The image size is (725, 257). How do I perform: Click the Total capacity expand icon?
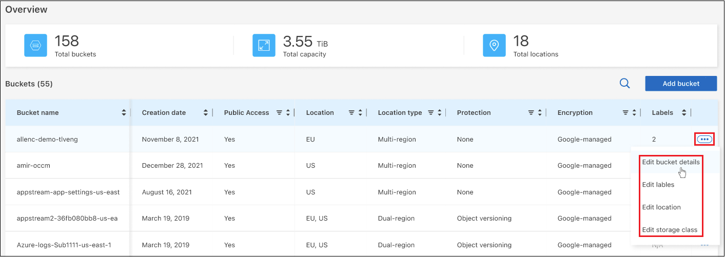pyautogui.click(x=264, y=46)
